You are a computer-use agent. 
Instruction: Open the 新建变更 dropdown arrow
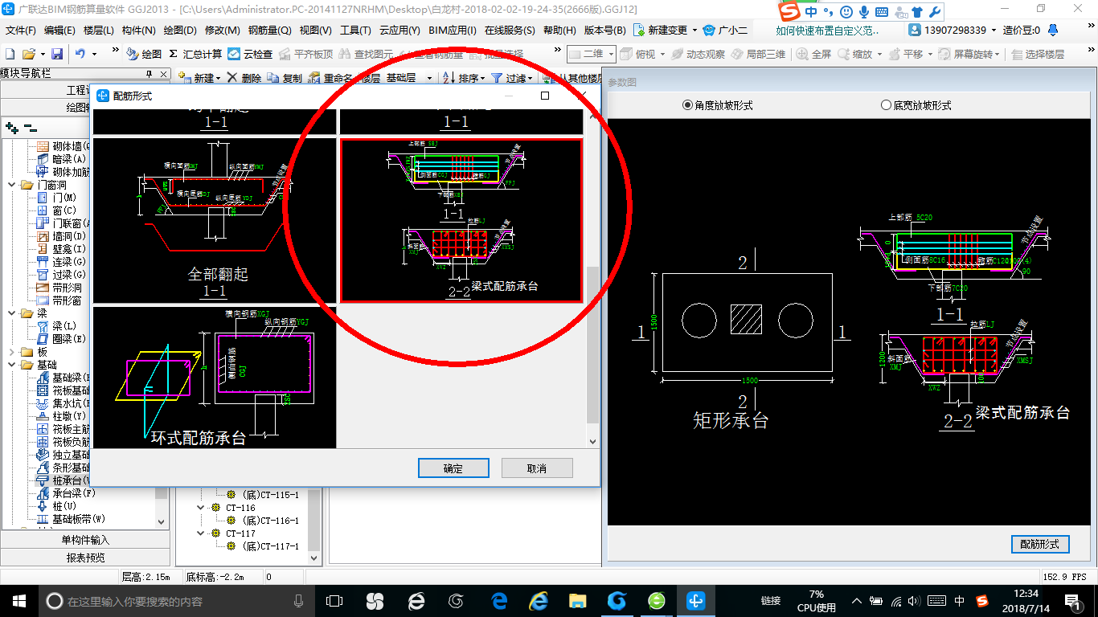(694, 30)
